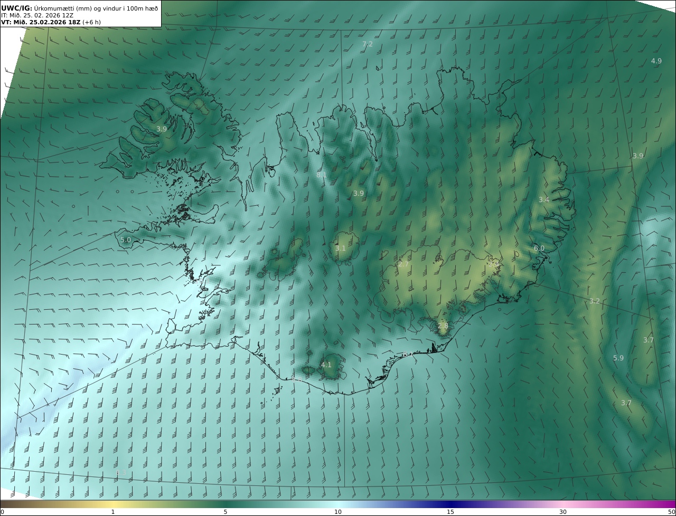Click the 7.2 value label
This screenshot has width=676, height=516.
(368, 44)
